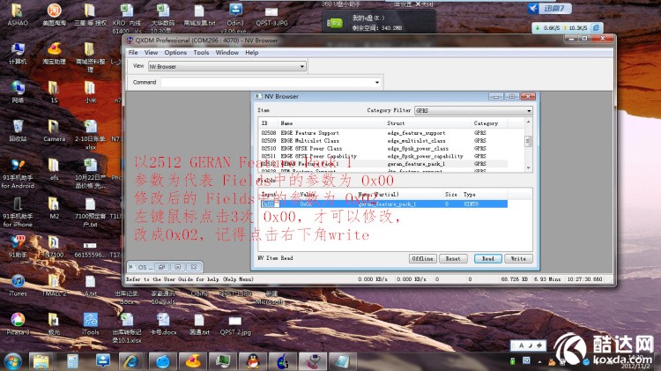Image resolution: width=661 pixels, height=371 pixels.
Task: Open the Options menu in QXDM
Action: (x=175, y=52)
